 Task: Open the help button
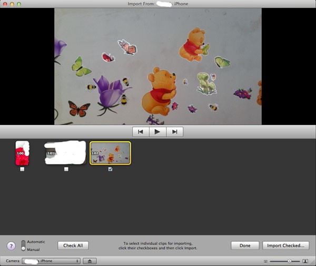11,246
